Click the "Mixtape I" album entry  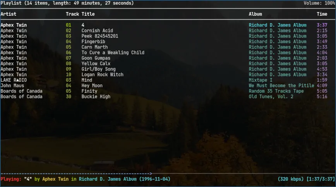point(261,80)
